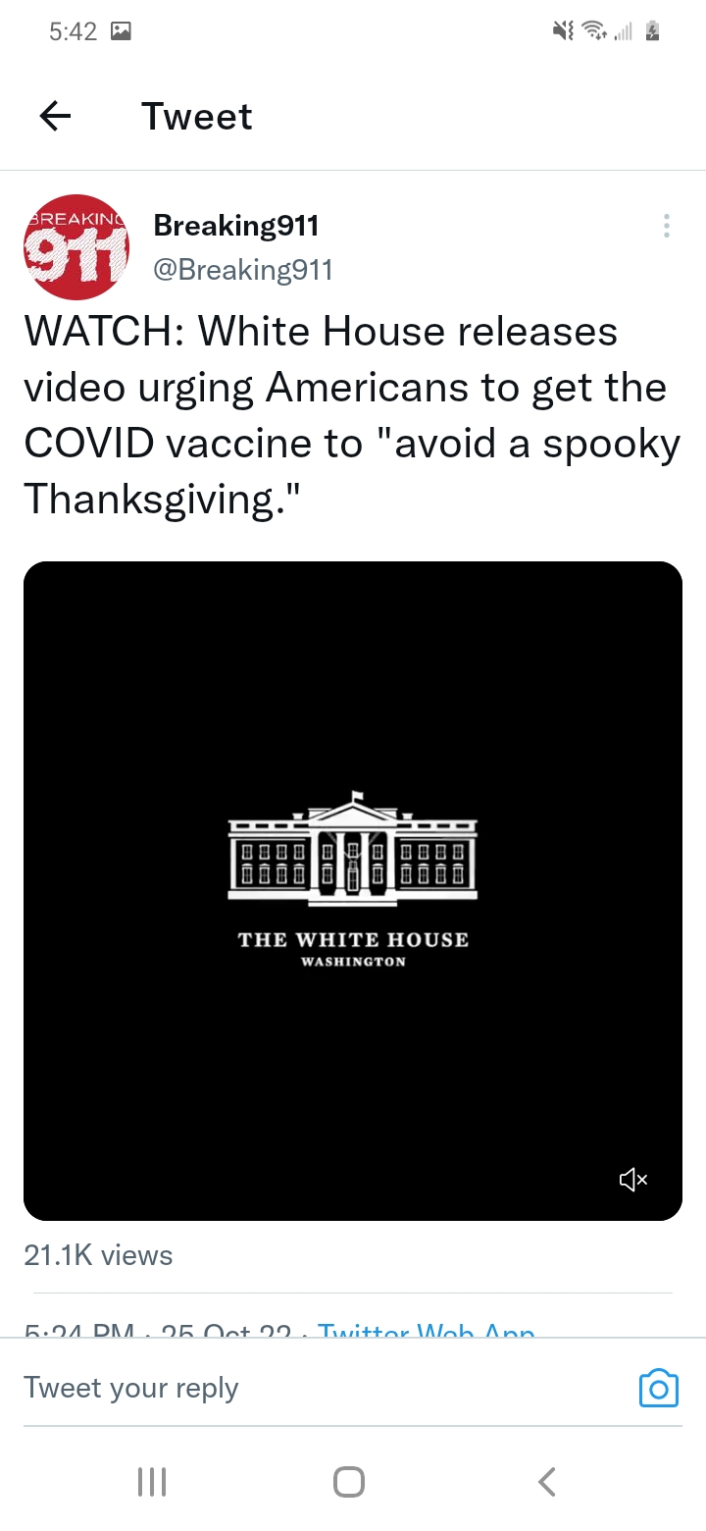Click the Breaking911 display name

[236, 226]
